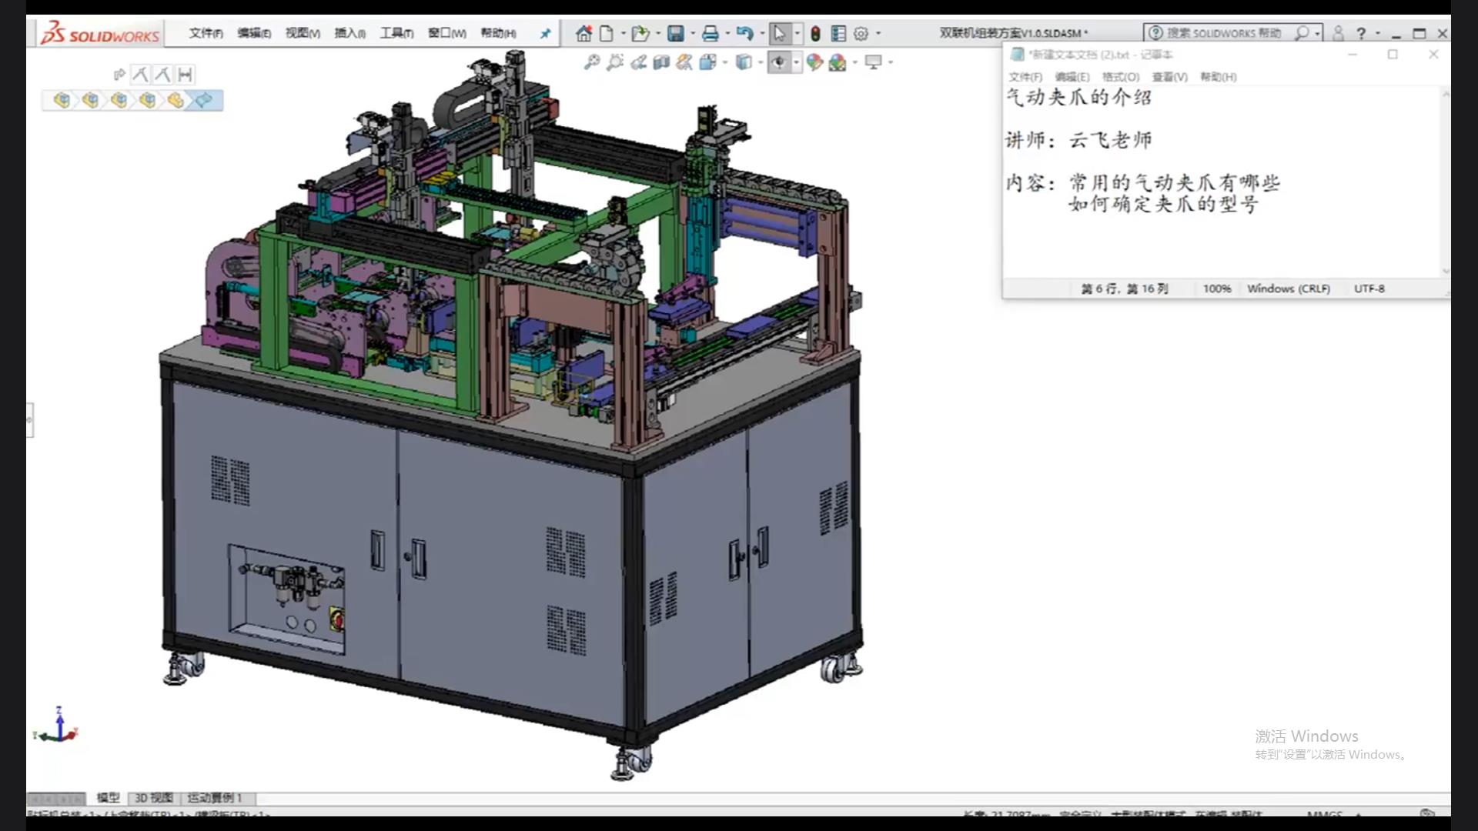Click the search magnifier in SolidWorks help box
Screen dimensions: 1478x831
tap(1302, 33)
